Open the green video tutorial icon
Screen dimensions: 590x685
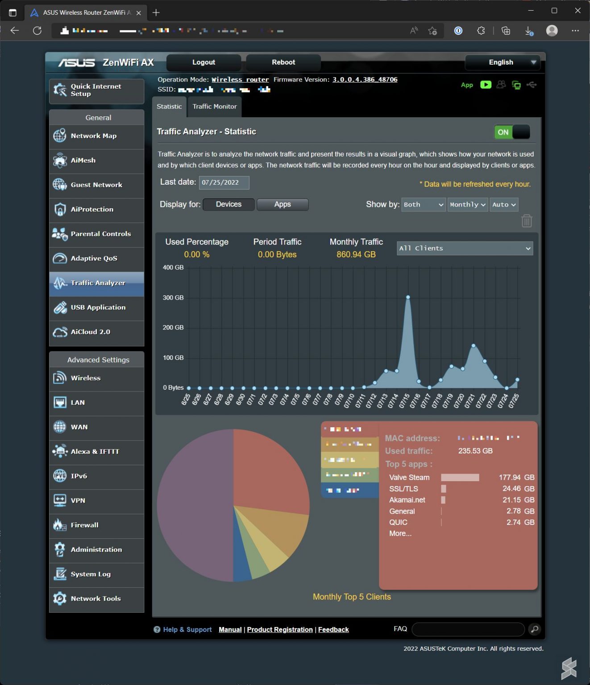pyautogui.click(x=486, y=85)
